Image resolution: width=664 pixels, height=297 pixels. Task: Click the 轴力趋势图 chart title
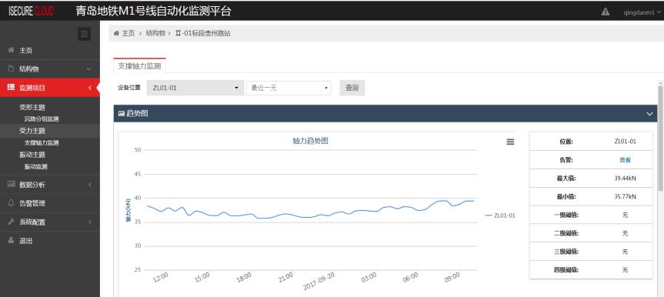point(310,141)
